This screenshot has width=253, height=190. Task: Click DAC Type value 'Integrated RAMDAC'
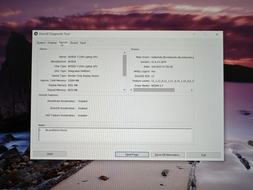79,71
